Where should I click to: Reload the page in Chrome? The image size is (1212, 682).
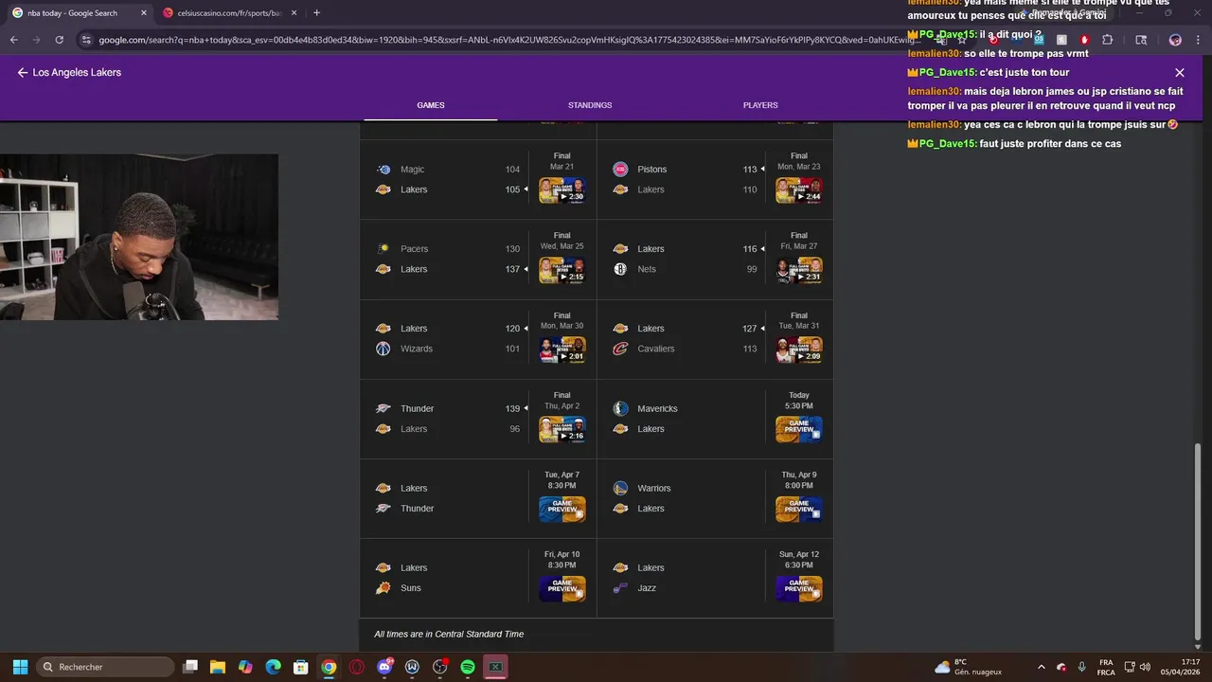[x=59, y=40]
